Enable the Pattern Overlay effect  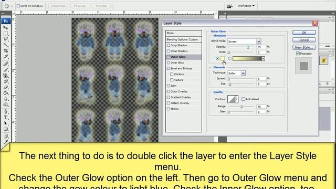click(169, 103)
